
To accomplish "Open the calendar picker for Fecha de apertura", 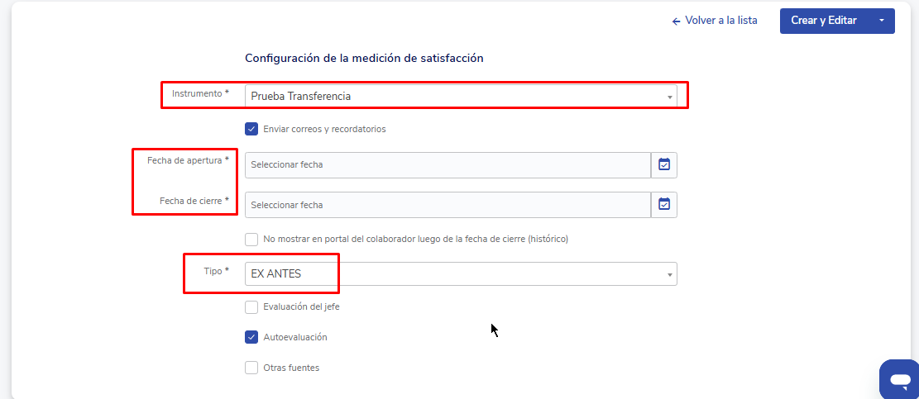I will pyautogui.click(x=664, y=164).
